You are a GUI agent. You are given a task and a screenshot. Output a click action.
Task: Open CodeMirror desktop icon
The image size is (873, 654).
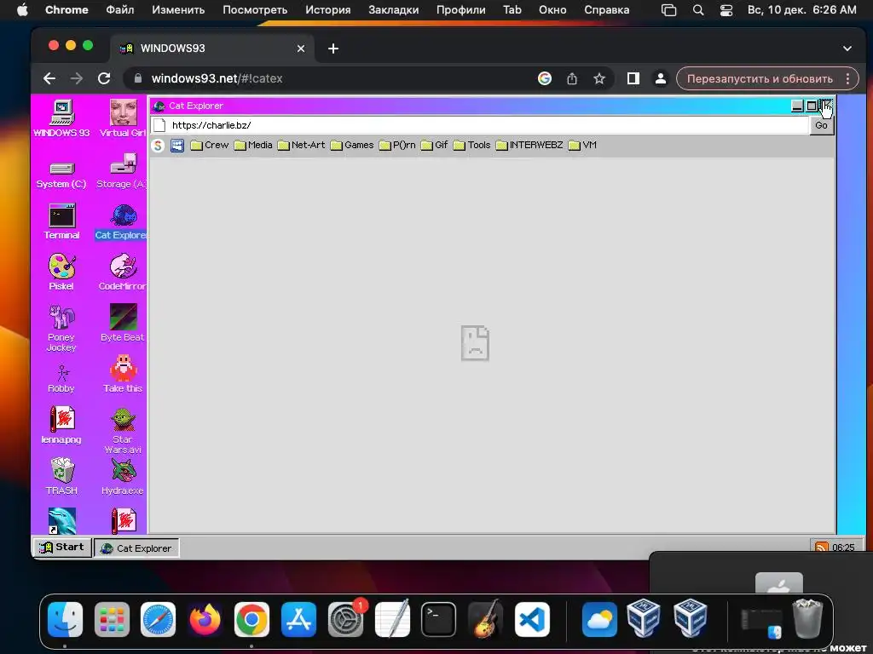[x=123, y=272]
